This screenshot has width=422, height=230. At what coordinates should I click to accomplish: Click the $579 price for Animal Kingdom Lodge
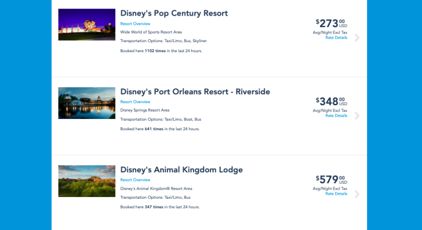[x=332, y=180]
